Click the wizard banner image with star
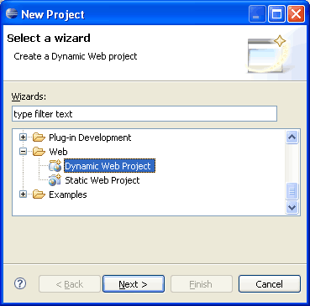310x306 pixels. [x=266, y=54]
